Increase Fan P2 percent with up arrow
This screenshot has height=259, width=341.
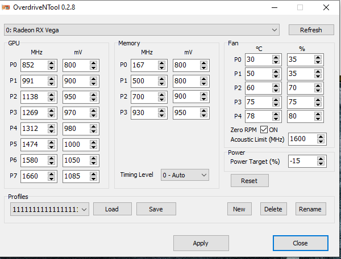[318, 86]
